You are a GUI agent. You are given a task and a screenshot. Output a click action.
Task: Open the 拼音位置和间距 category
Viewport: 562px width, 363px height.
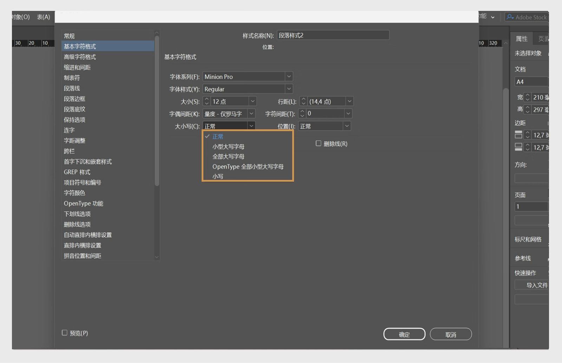[x=108, y=256]
